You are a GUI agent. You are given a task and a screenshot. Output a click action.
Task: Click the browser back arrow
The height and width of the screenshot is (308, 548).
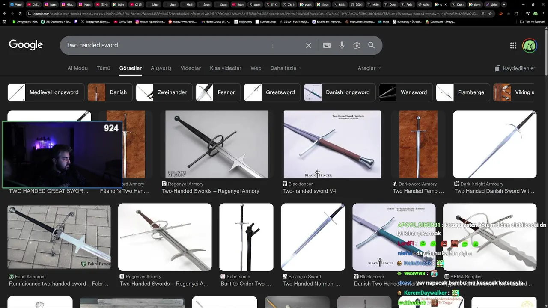coord(5,14)
